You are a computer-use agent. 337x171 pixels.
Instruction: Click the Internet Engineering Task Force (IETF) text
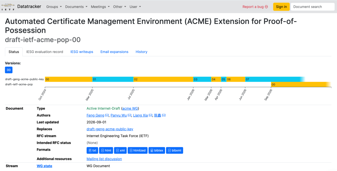click(118, 136)
